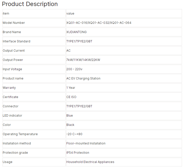Click the AC EV Charging Station text

tap(83, 78)
